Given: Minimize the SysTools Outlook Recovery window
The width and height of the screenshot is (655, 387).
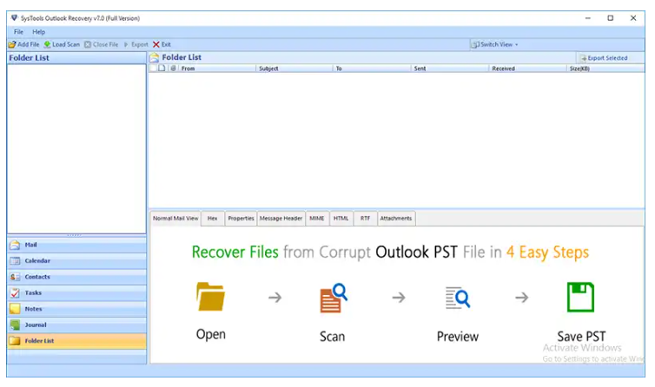Looking at the screenshot, I should pos(588,18).
